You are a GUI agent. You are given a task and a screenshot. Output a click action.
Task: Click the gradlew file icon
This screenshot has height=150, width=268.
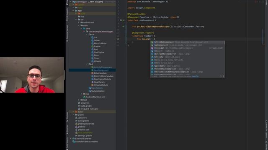(x=76, y=127)
